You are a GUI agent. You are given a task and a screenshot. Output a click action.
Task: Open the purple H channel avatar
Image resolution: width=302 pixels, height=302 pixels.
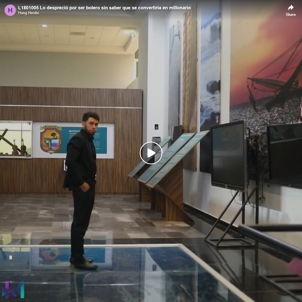(x=10, y=10)
